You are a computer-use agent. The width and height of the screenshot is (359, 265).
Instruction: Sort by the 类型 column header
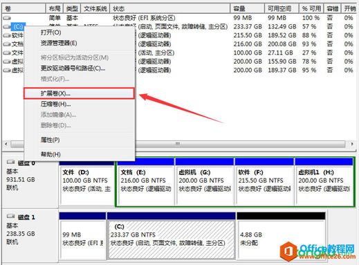72,9
